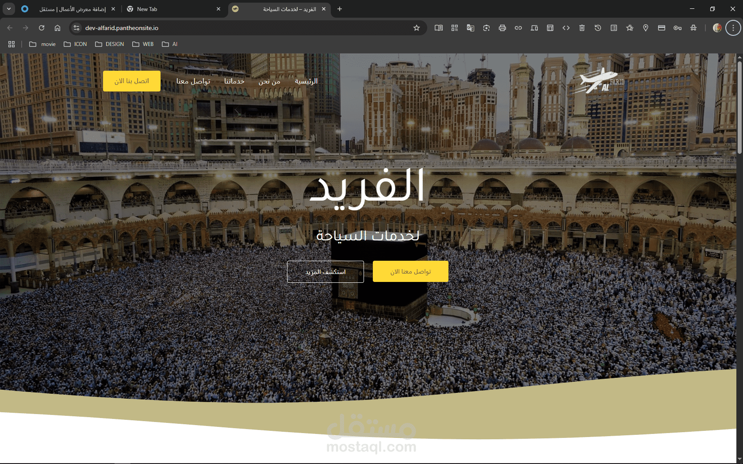Open a new browser tab
This screenshot has width=743, height=464.
click(x=340, y=9)
